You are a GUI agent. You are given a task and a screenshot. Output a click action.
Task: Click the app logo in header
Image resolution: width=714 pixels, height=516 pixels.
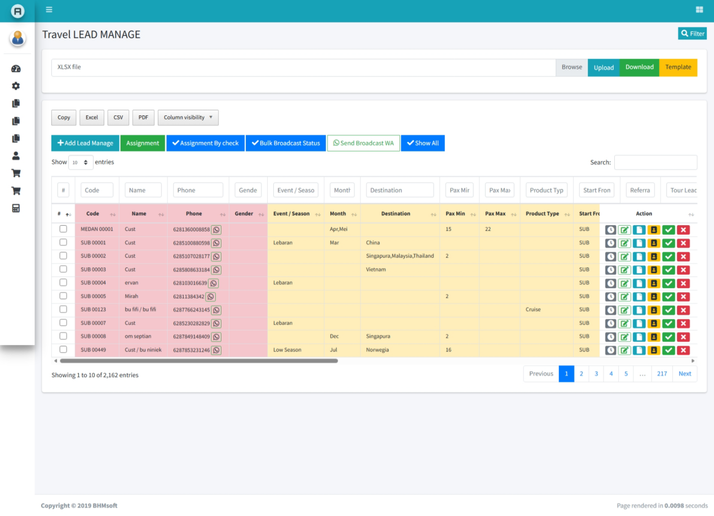[17, 11]
